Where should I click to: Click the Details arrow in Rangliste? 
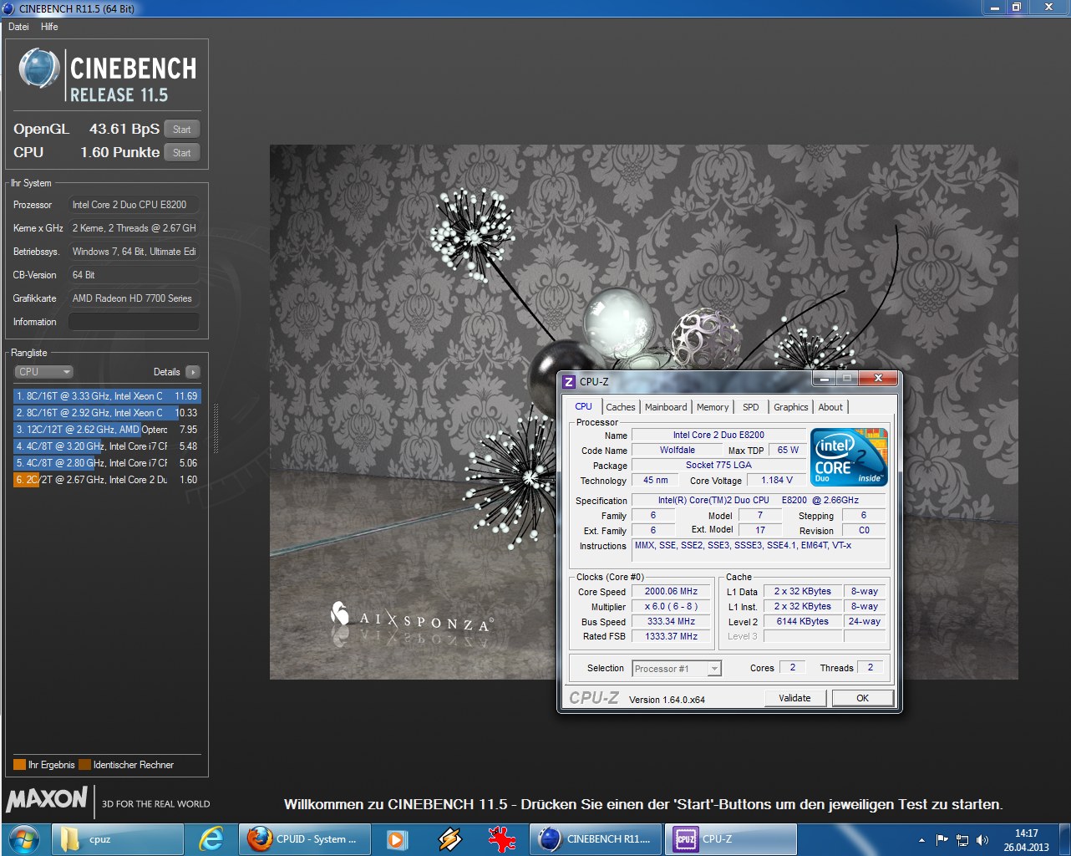tap(193, 372)
